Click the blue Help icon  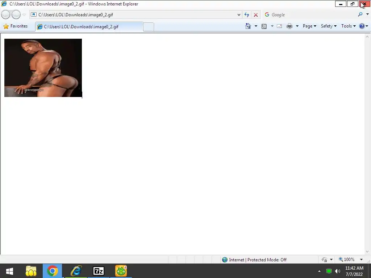click(362, 26)
